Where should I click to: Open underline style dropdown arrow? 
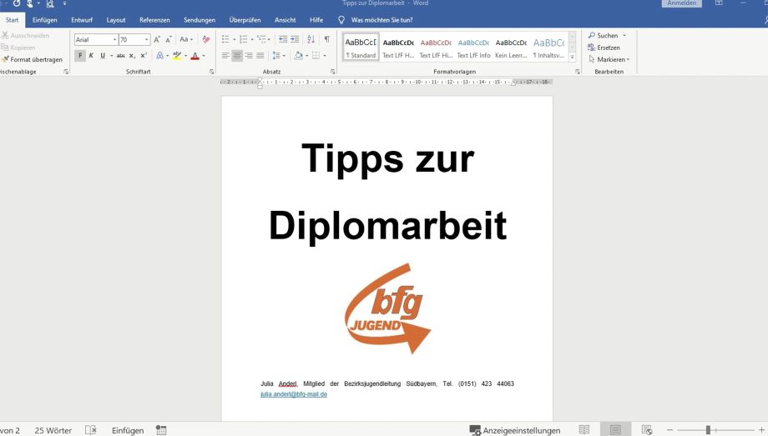111,56
